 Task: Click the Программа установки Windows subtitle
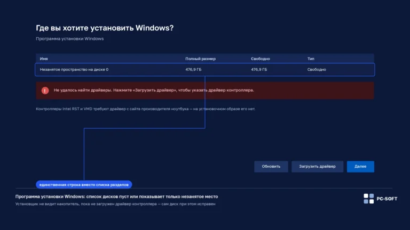(69, 38)
